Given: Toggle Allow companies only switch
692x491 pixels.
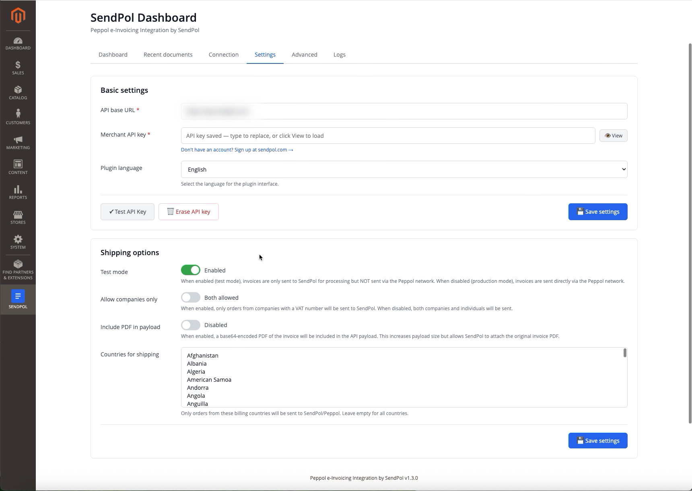Looking at the screenshot, I should pos(191,297).
